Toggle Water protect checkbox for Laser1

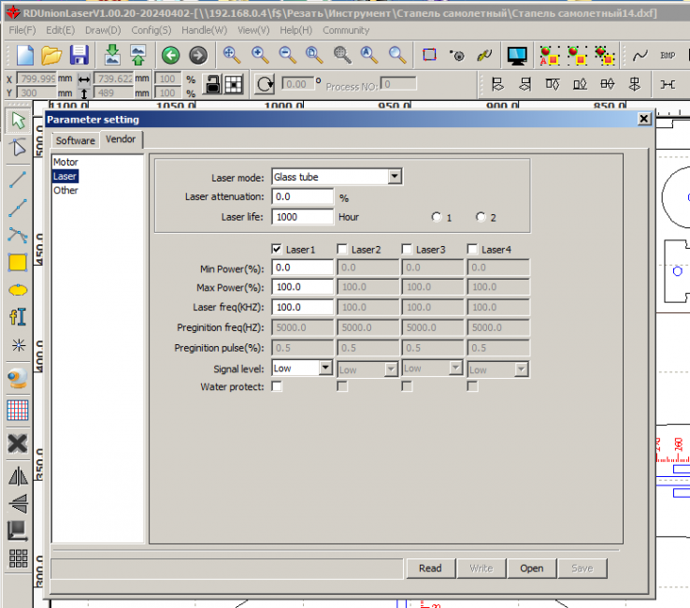277,386
